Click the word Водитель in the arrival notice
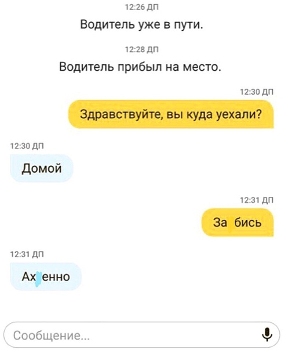Screen dimensions: 285x350 coord(86,67)
